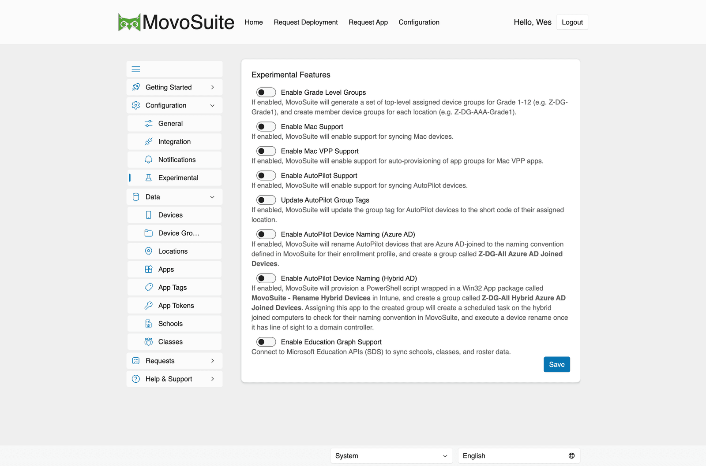This screenshot has height=466, width=706.
Task: Open Notifications settings page
Action: 174,159
